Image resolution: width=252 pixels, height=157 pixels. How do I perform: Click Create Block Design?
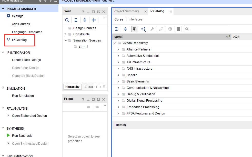[26, 60]
